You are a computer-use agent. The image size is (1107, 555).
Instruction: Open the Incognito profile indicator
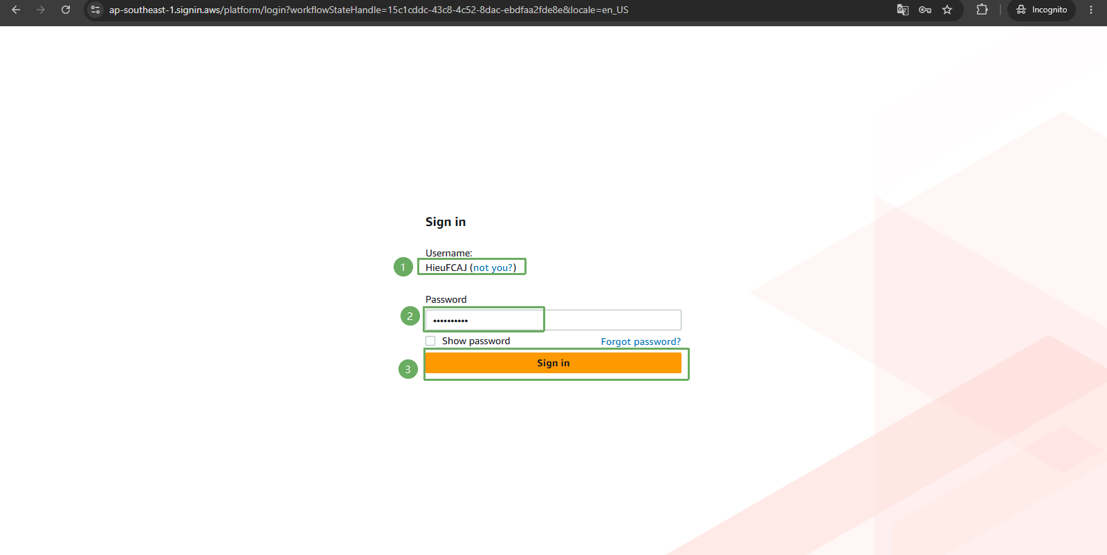[x=1041, y=10]
